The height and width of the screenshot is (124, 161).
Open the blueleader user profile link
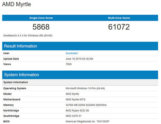[x=72, y=53]
